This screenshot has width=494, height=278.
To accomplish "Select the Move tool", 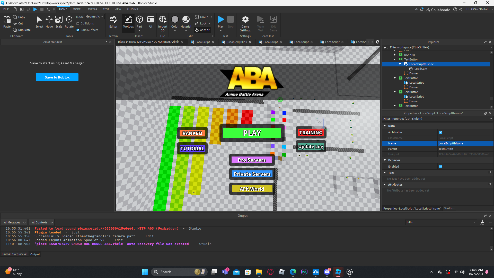I will 49,22.
